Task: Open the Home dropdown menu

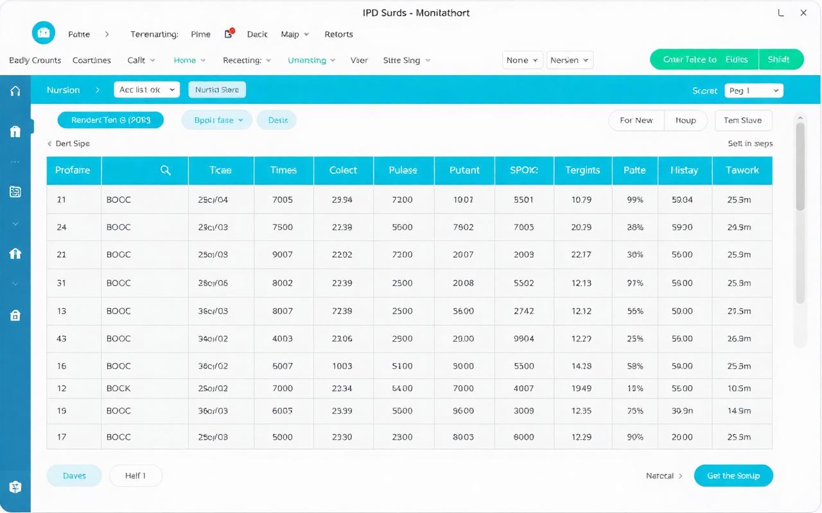Action: pos(189,60)
